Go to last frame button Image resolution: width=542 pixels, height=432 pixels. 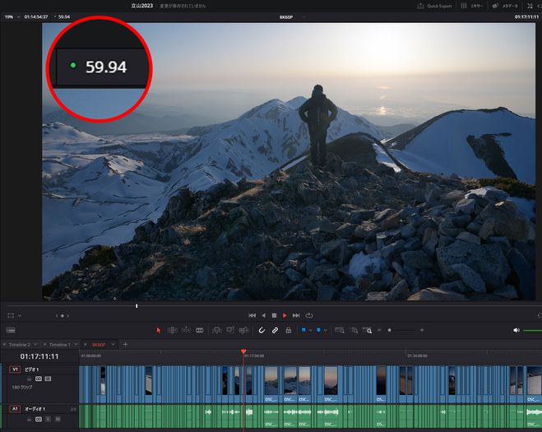[x=296, y=315]
